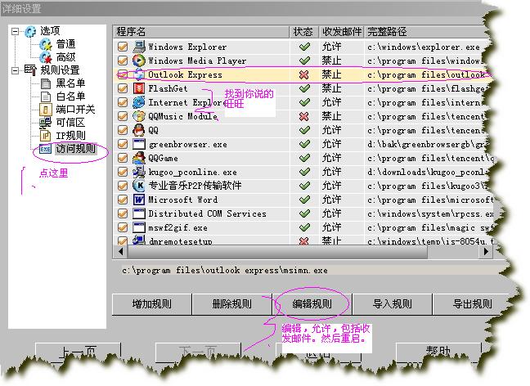Click the 高级 options icon
530x386 pixels.
click(x=46, y=57)
